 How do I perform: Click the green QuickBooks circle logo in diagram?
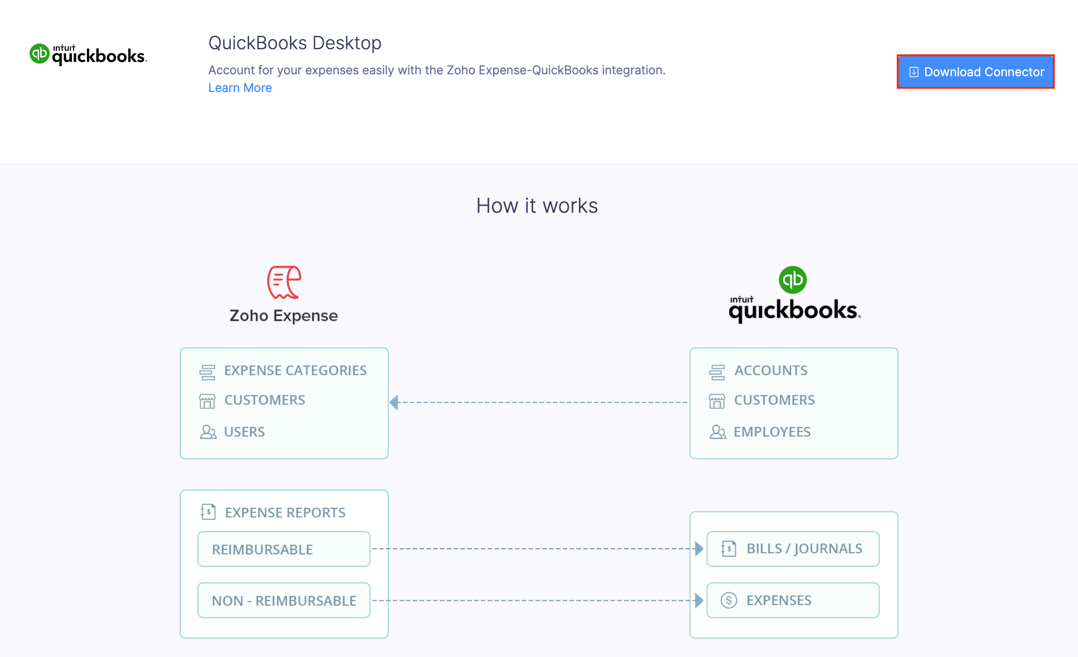[x=793, y=279]
